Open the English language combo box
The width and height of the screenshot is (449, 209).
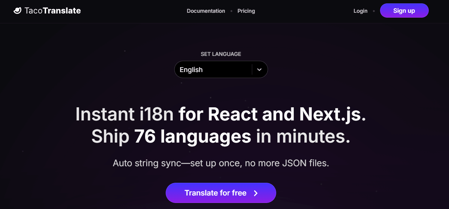[x=221, y=69]
